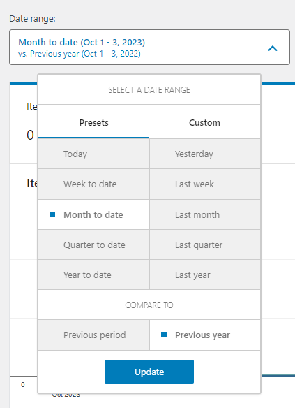Select Month to date preset
Viewport: 295px width, 408px height.
click(93, 214)
